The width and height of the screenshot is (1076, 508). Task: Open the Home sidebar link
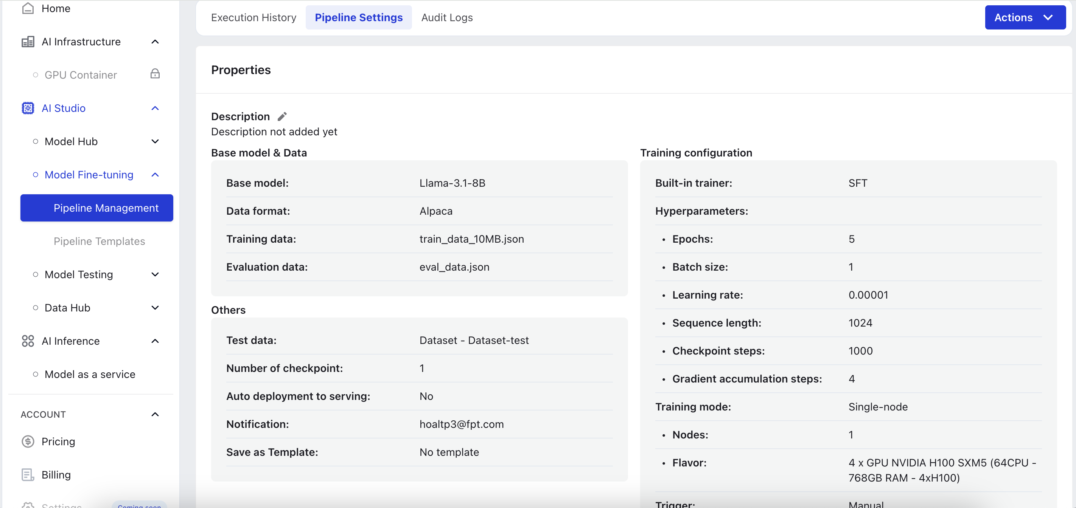tap(56, 8)
